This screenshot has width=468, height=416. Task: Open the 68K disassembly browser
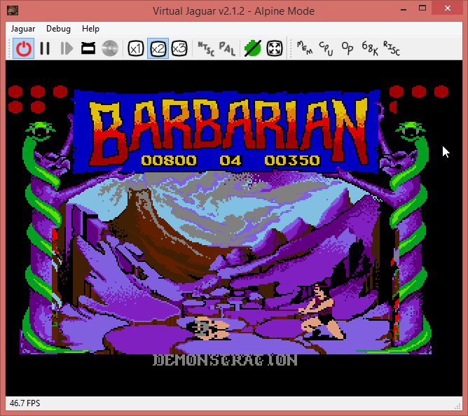point(369,48)
